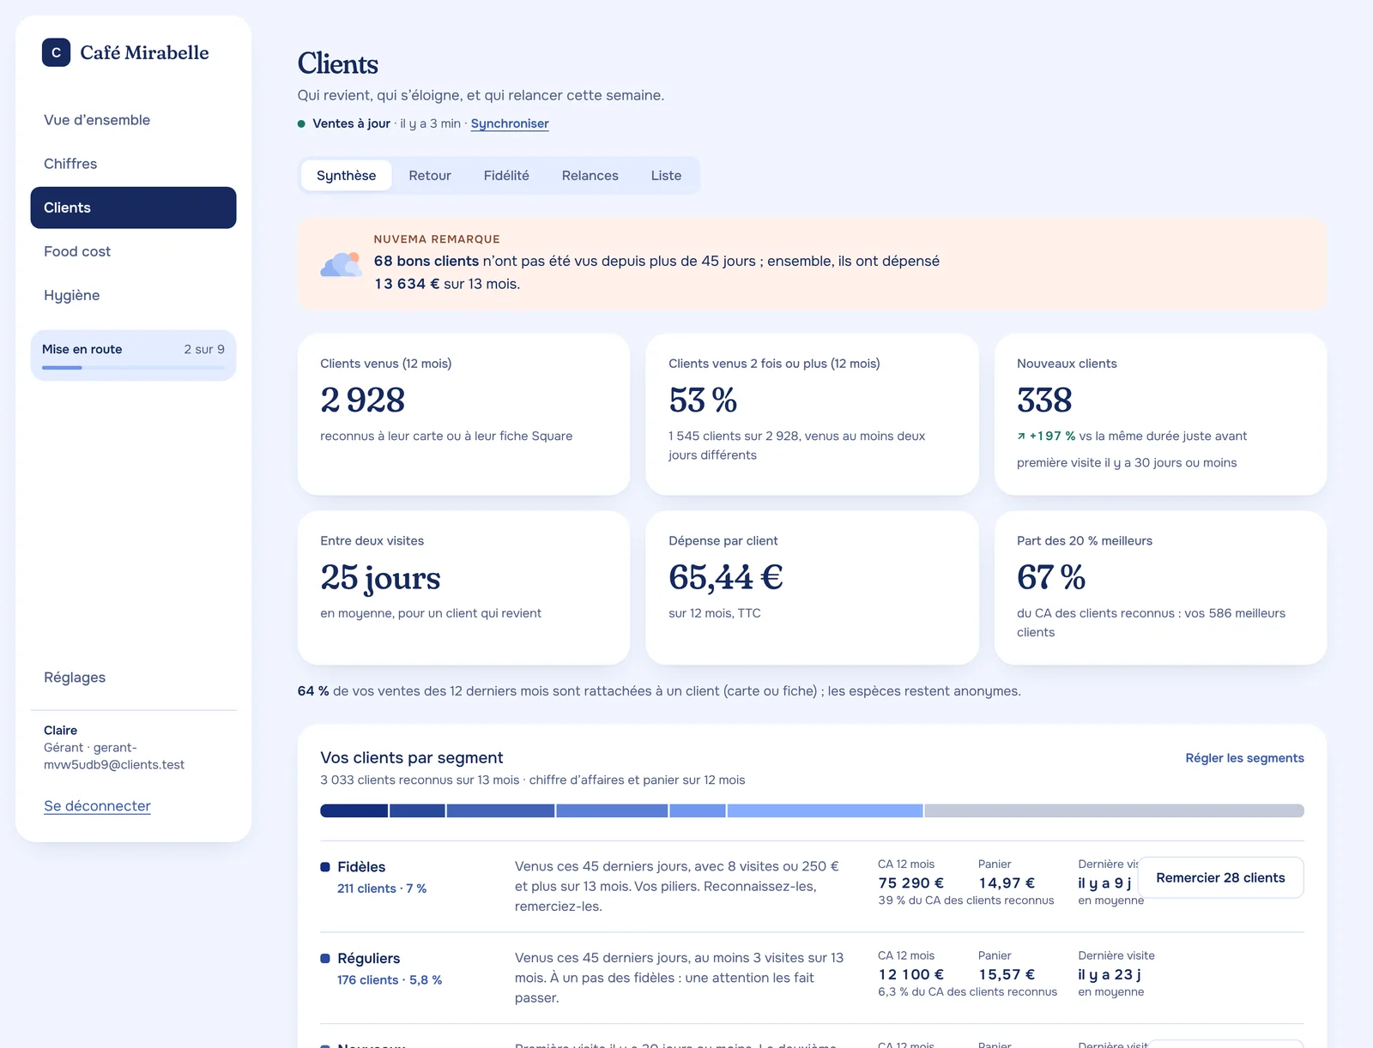Click Se déconnecter to log out
The image size is (1373, 1048).
point(97,806)
